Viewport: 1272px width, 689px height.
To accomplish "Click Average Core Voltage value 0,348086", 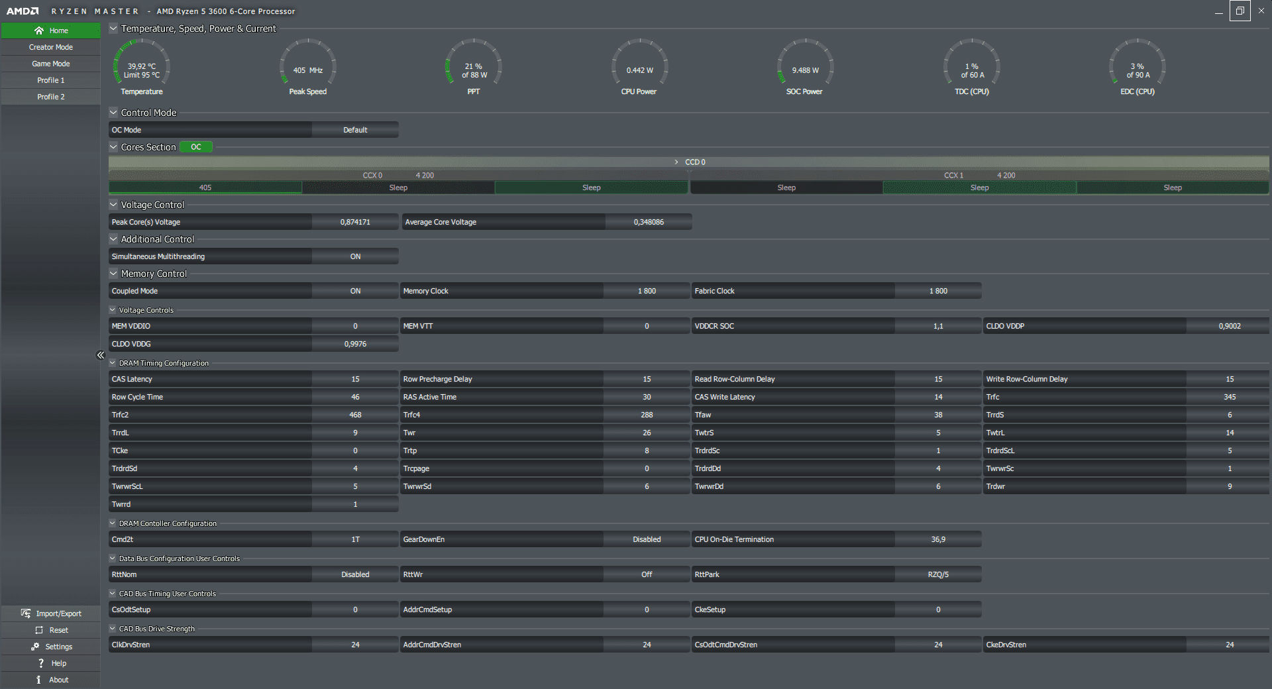I will (649, 222).
